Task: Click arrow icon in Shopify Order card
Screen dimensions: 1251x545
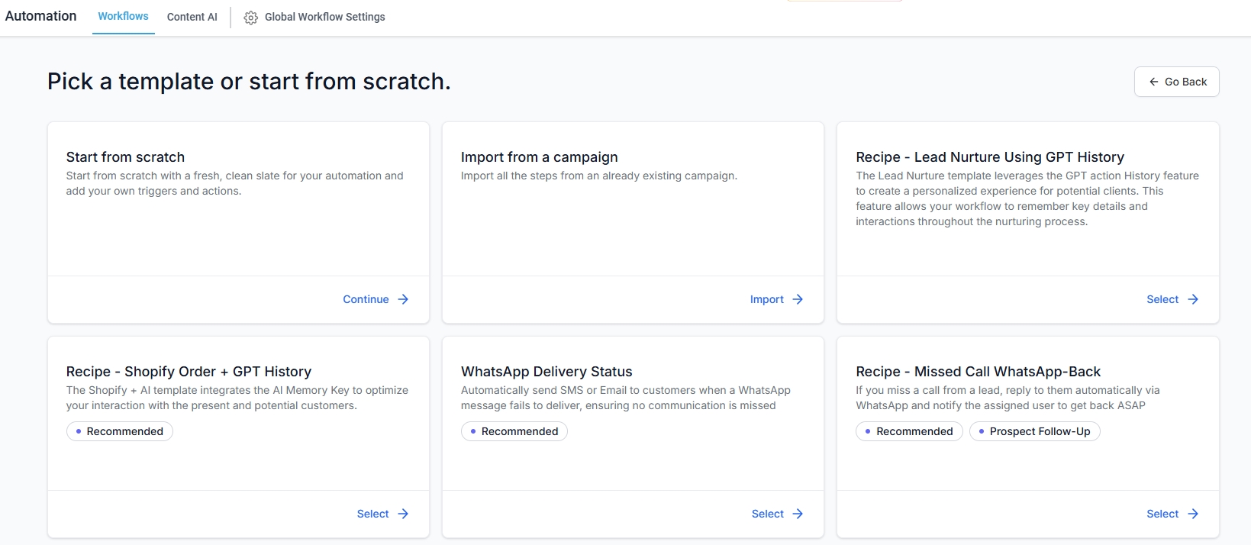Action: tap(403, 514)
